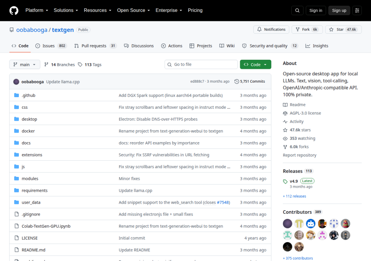Open the oobabooga owner link

tap(32, 30)
